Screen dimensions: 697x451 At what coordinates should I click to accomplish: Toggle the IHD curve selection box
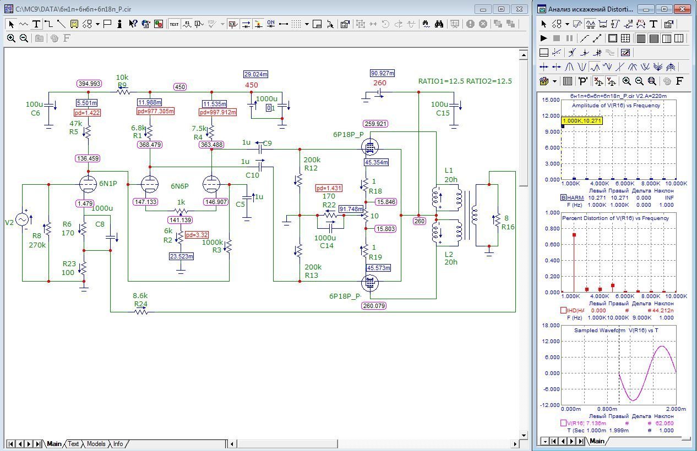[563, 310]
